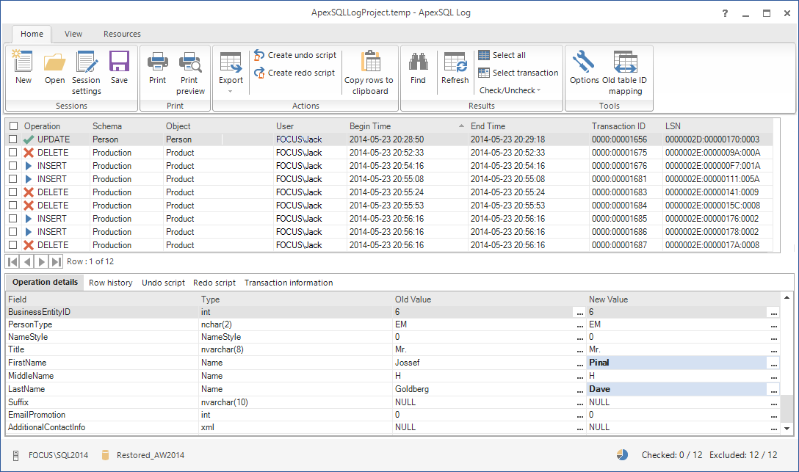Click details scrollbar down arrow
Viewport: 799px width, 472px height.
click(x=787, y=429)
